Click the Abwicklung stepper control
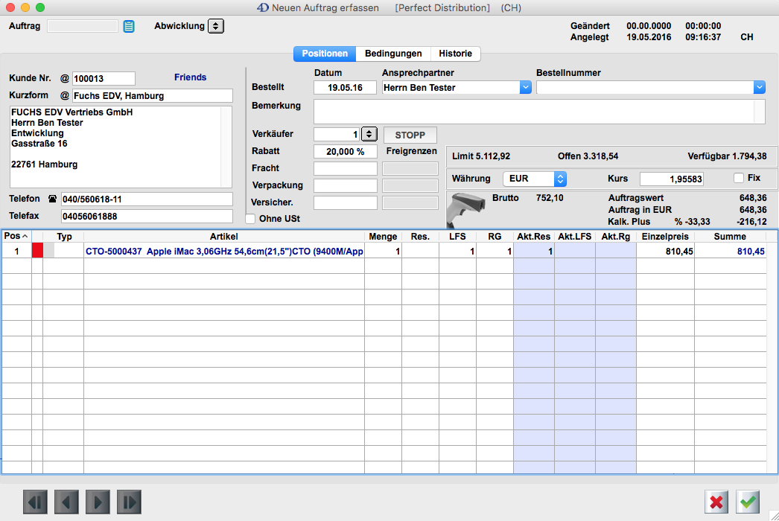The height and width of the screenshot is (521, 779). (215, 26)
